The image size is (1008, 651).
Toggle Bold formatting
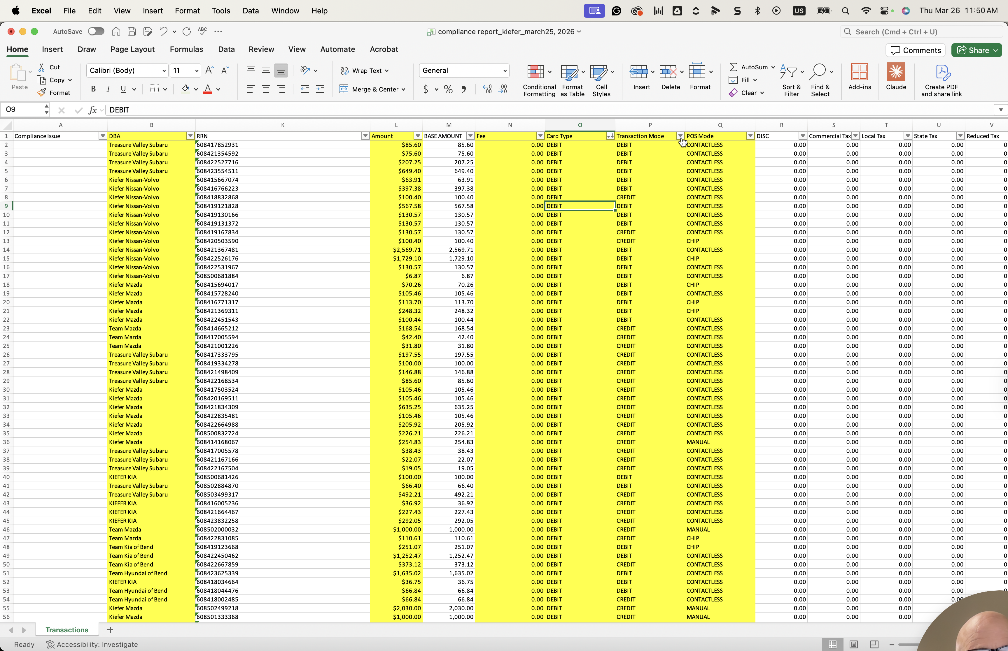[94, 89]
